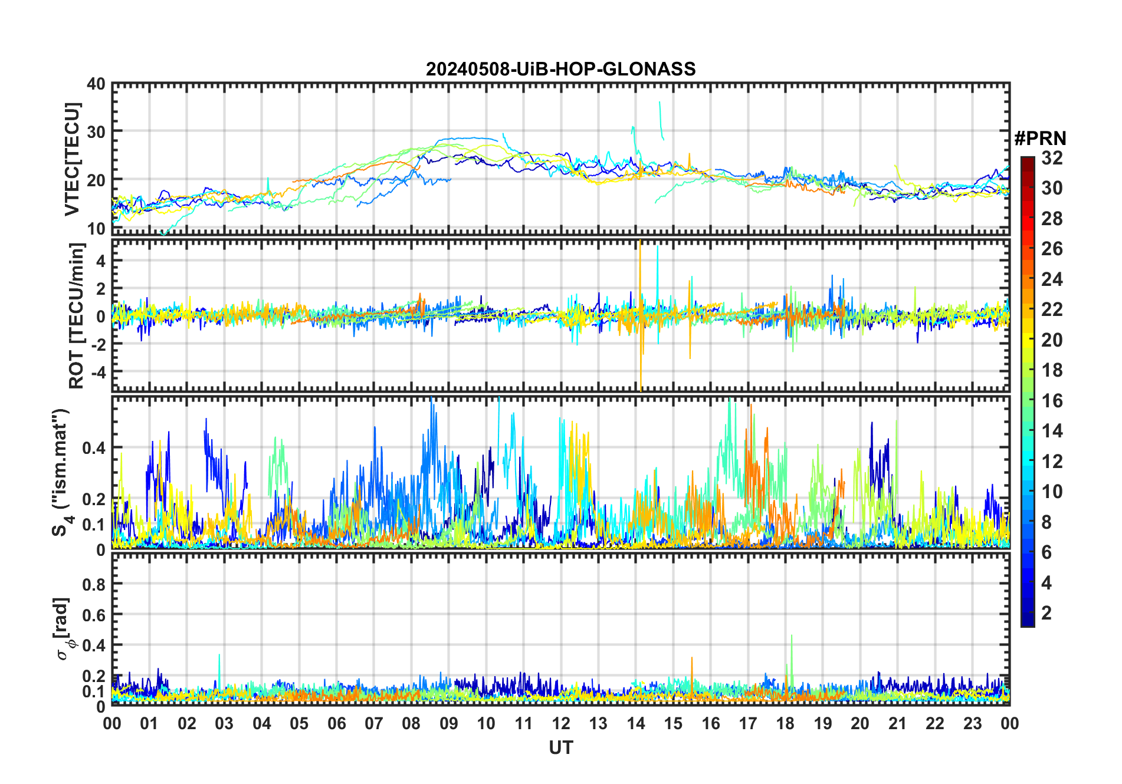Click the UT axis hour label 03
Image resolution: width=1122 pixels, height=784 pixels.
[x=224, y=723]
